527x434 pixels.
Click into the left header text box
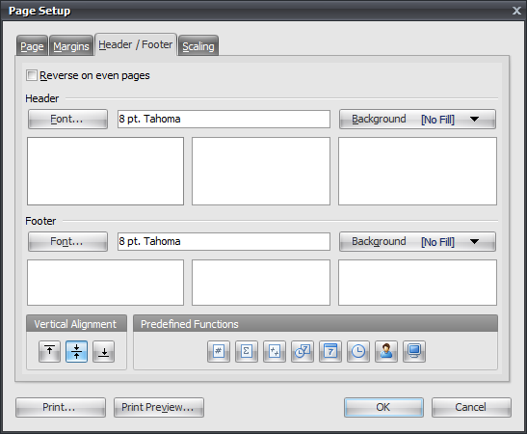coord(106,171)
